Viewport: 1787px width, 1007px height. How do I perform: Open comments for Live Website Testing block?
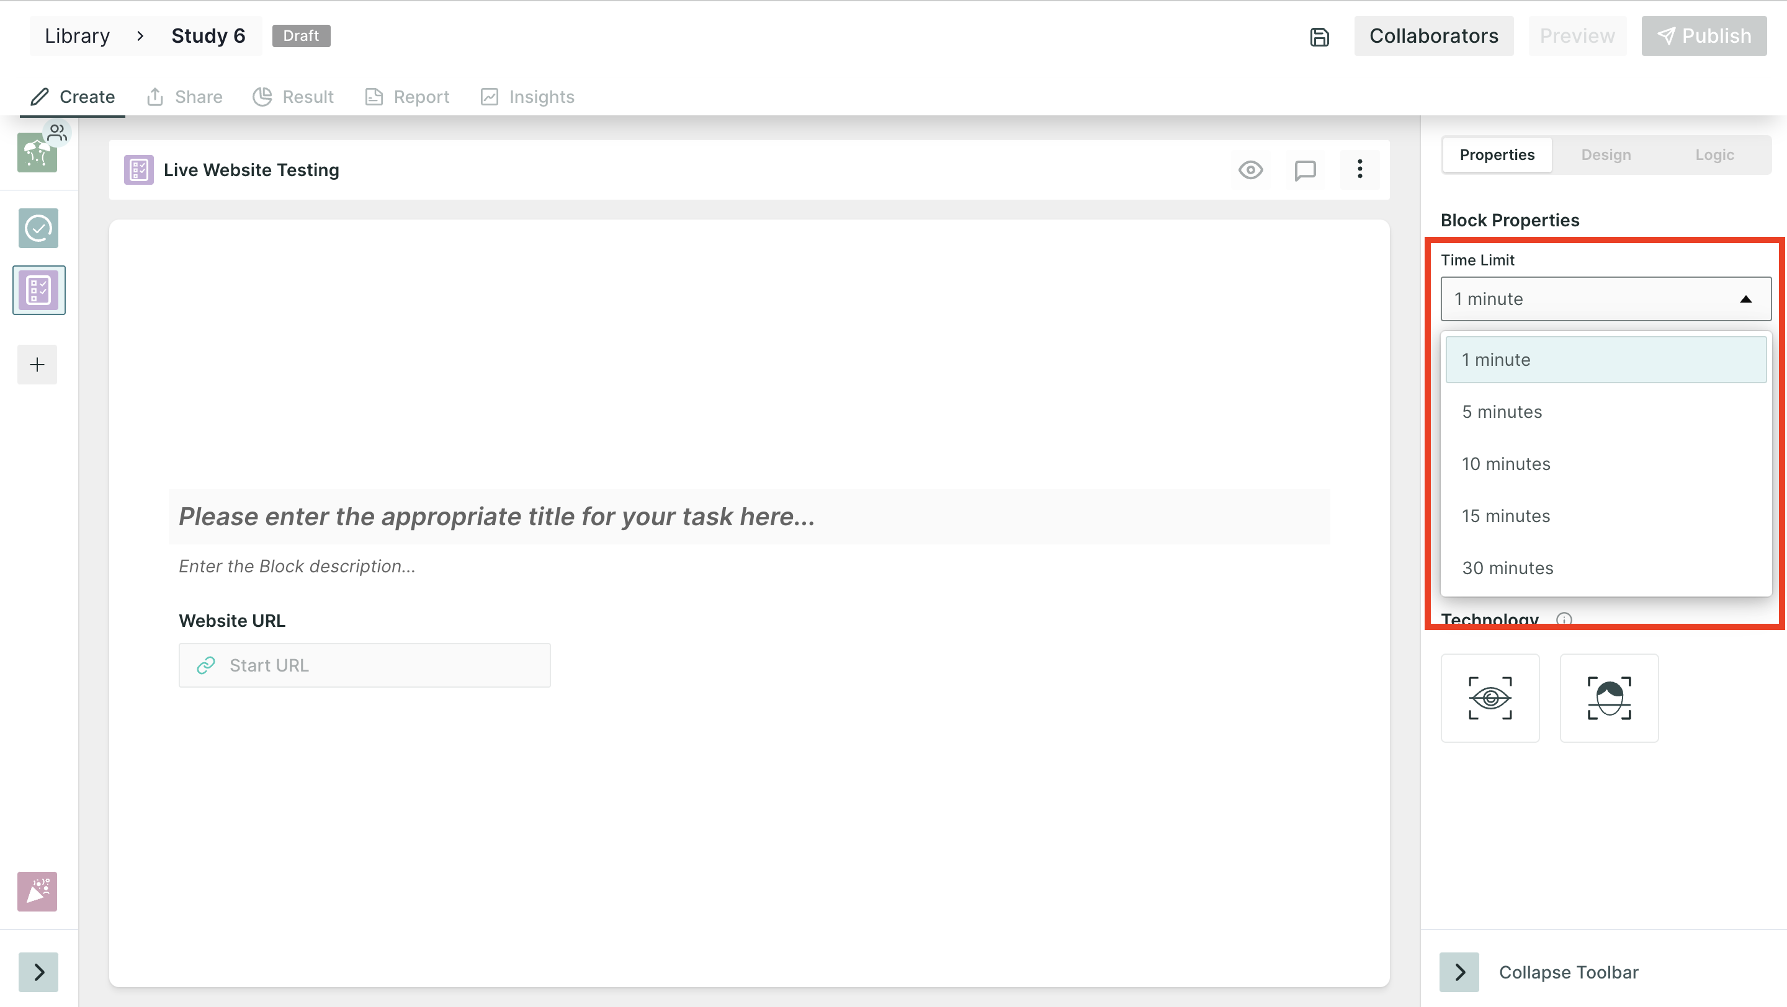click(1305, 170)
